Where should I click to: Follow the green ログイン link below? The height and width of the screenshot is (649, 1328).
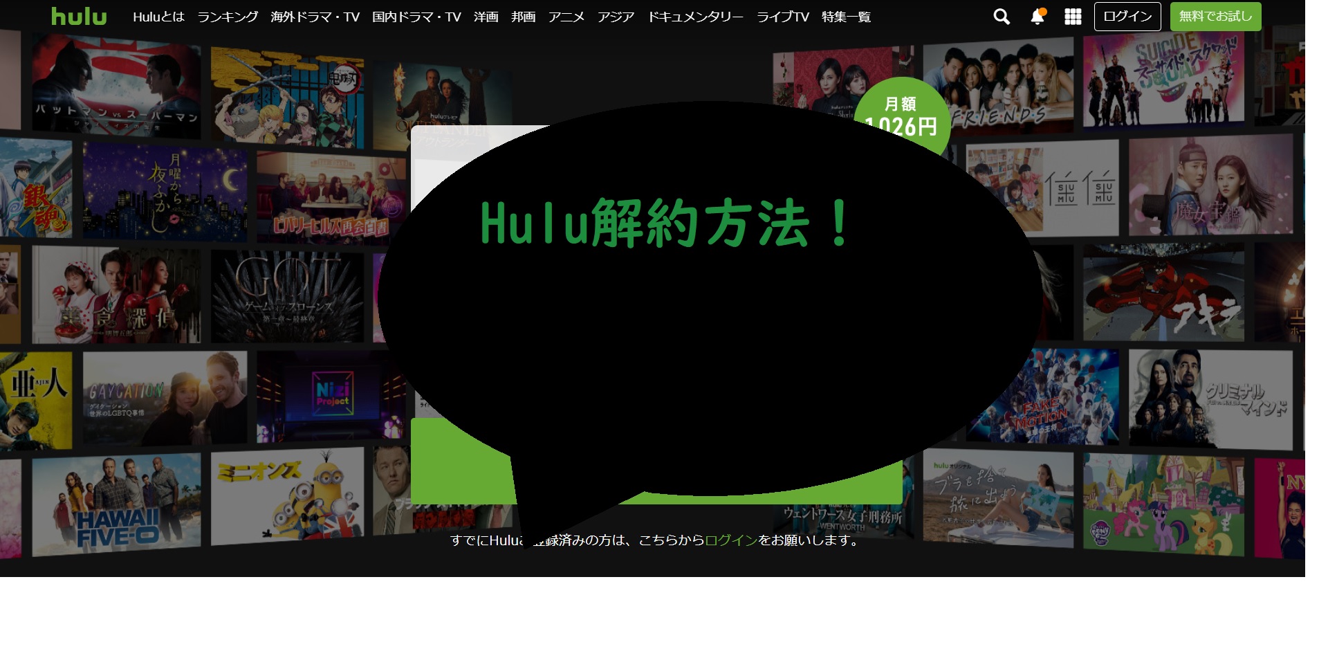point(731,540)
